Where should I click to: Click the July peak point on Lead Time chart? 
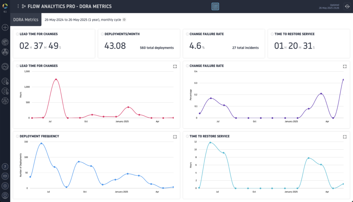(x=56, y=79)
